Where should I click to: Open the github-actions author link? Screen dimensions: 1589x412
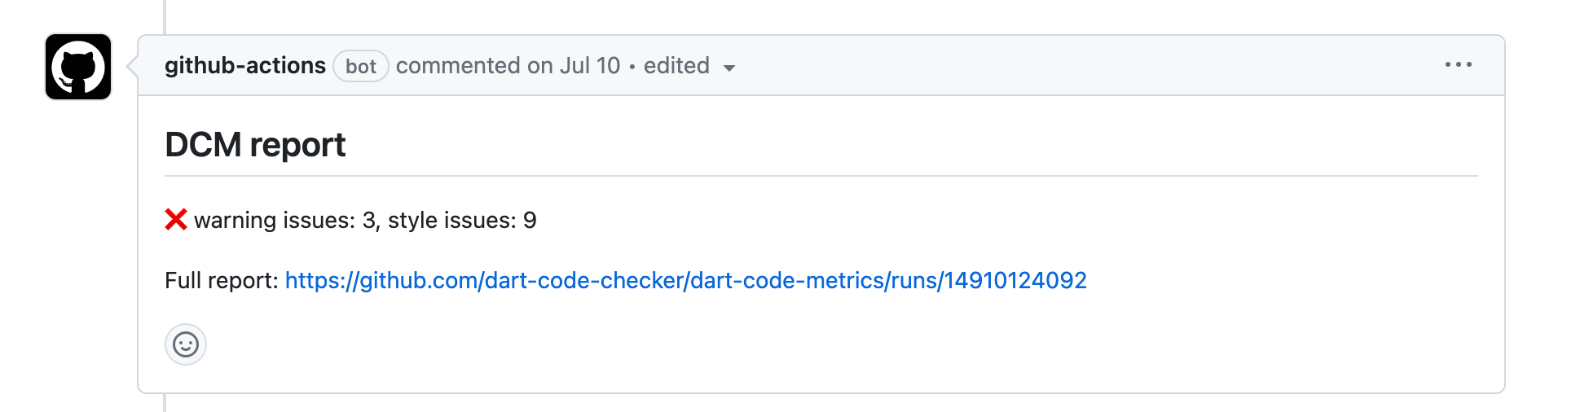[244, 65]
